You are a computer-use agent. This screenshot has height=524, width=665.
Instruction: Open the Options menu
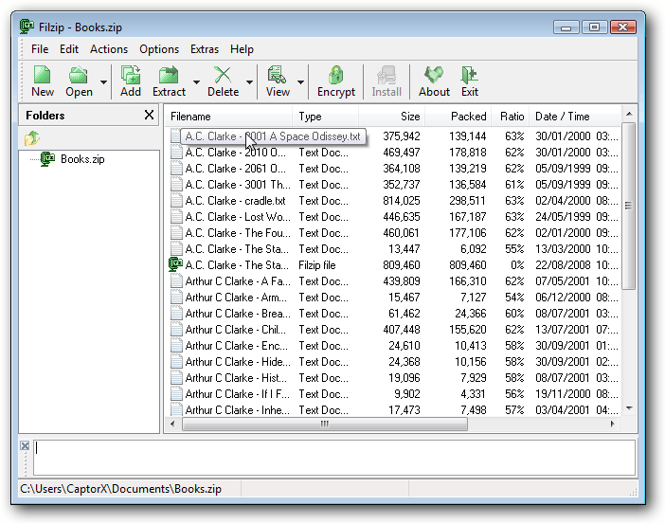click(159, 49)
